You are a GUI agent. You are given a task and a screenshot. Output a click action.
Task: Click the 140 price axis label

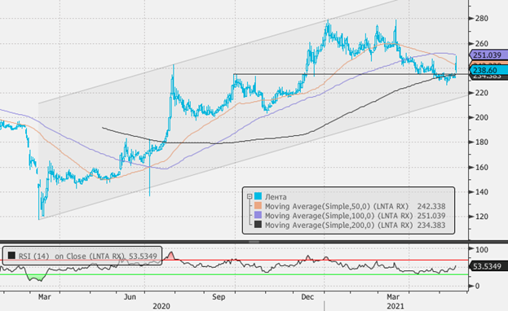482,192
